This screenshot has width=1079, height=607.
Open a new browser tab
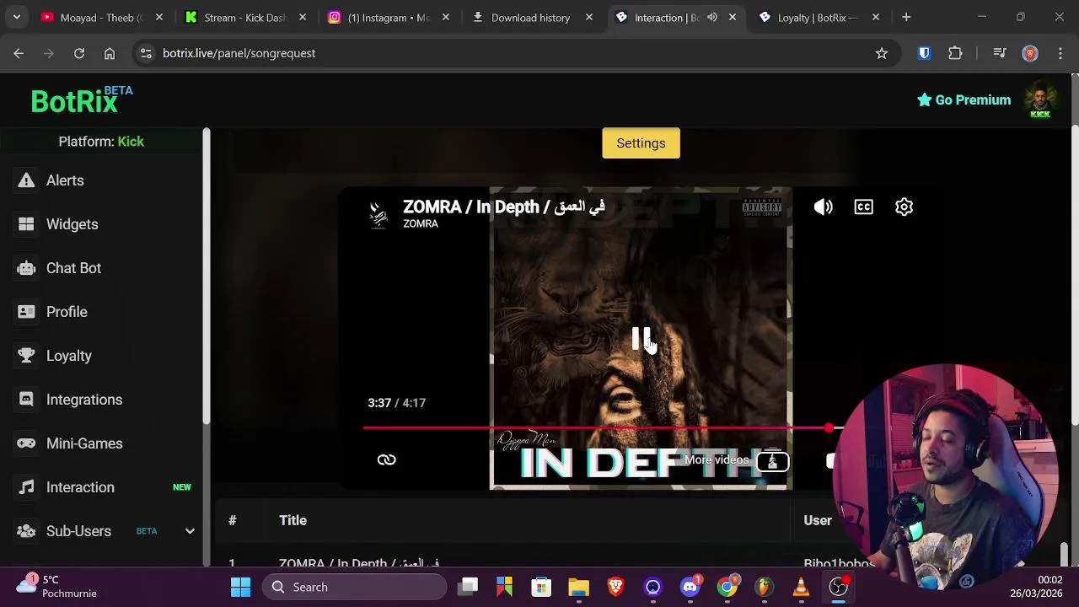tap(906, 17)
